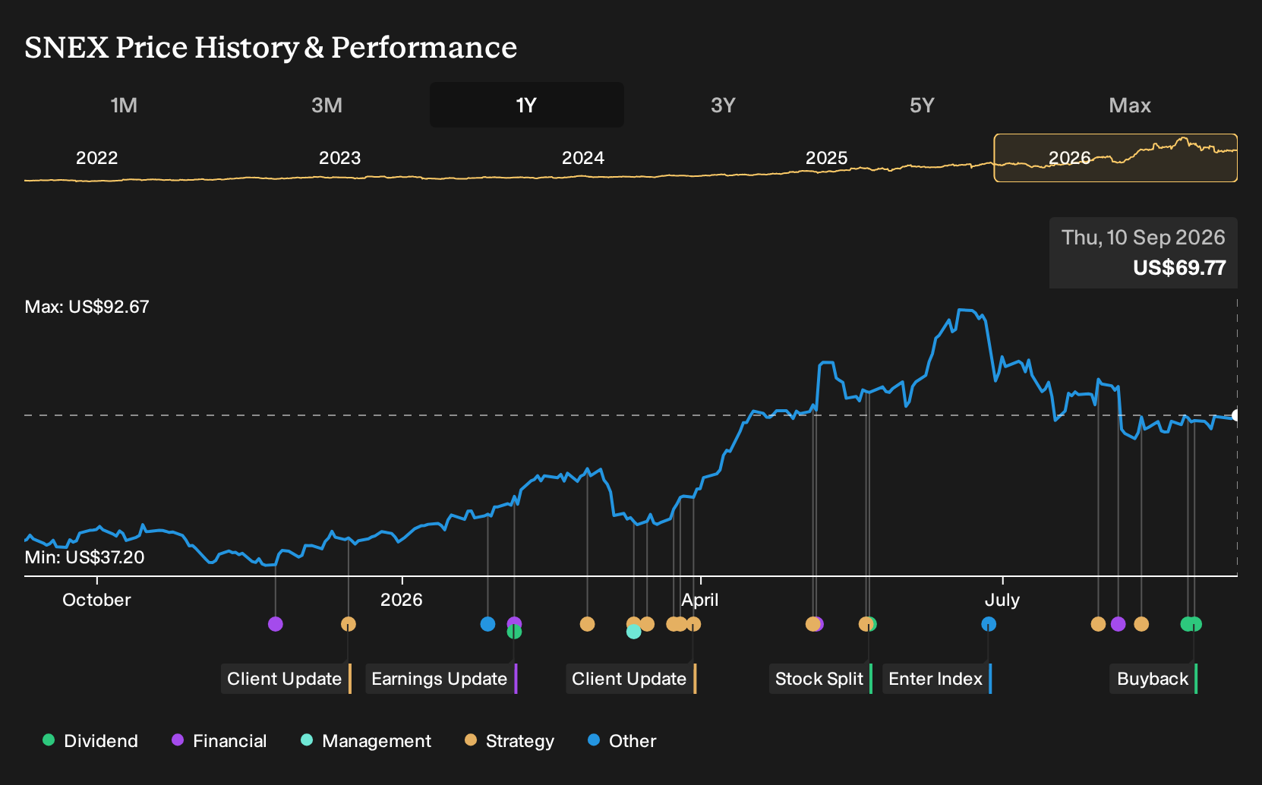Choose the 1Y range tab
1262x785 pixels.
[526, 105]
